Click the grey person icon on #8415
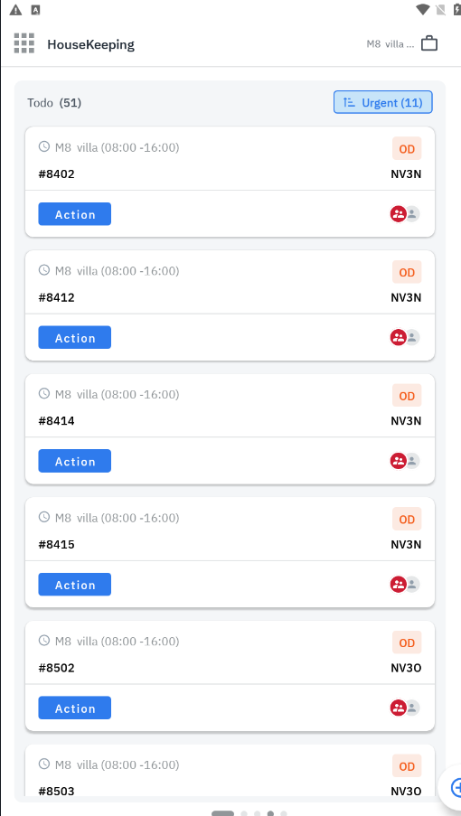 tap(412, 585)
